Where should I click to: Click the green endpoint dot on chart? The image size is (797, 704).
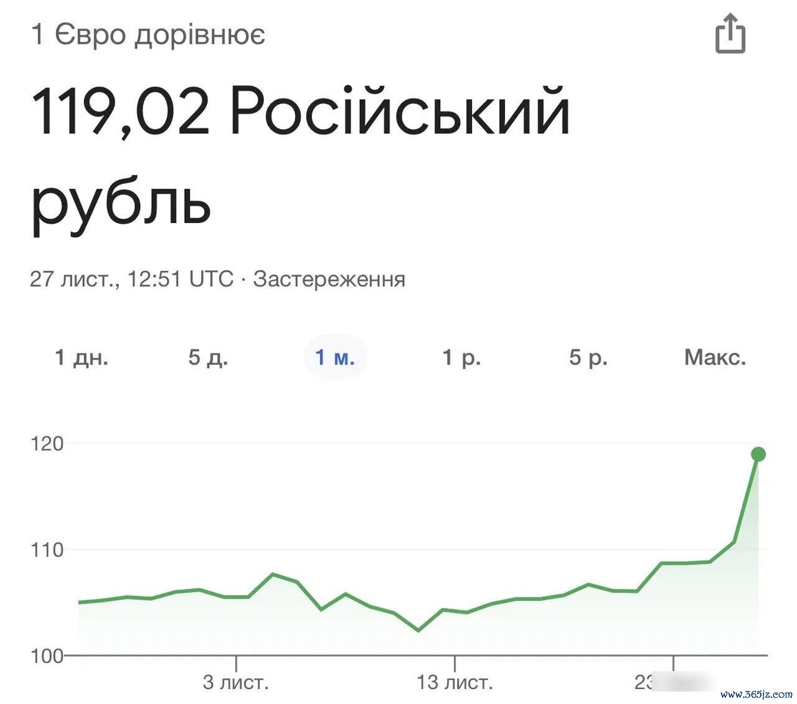pyautogui.click(x=758, y=454)
